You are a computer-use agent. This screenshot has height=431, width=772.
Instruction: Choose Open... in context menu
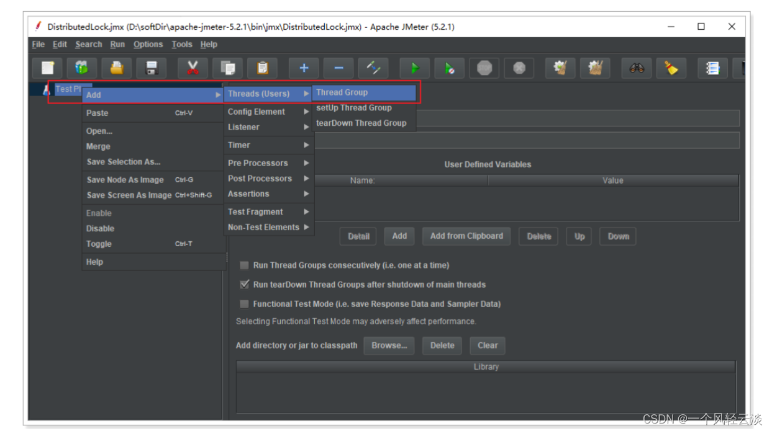pos(153,131)
